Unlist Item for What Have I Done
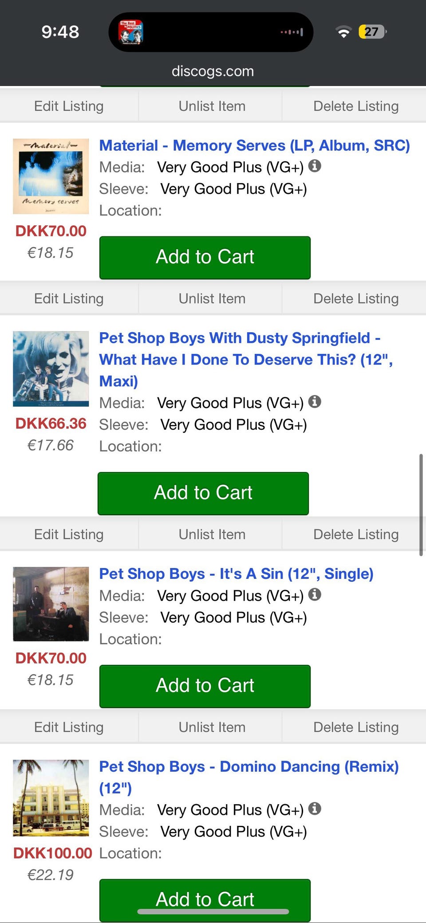The height and width of the screenshot is (923, 426). (212, 534)
